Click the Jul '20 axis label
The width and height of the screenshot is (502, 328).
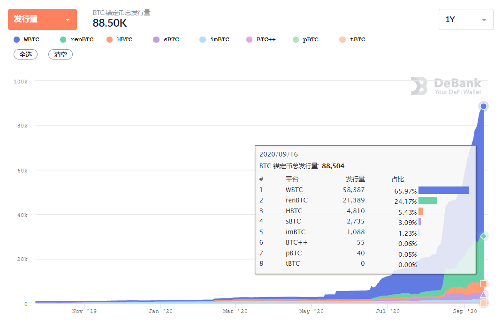click(388, 311)
